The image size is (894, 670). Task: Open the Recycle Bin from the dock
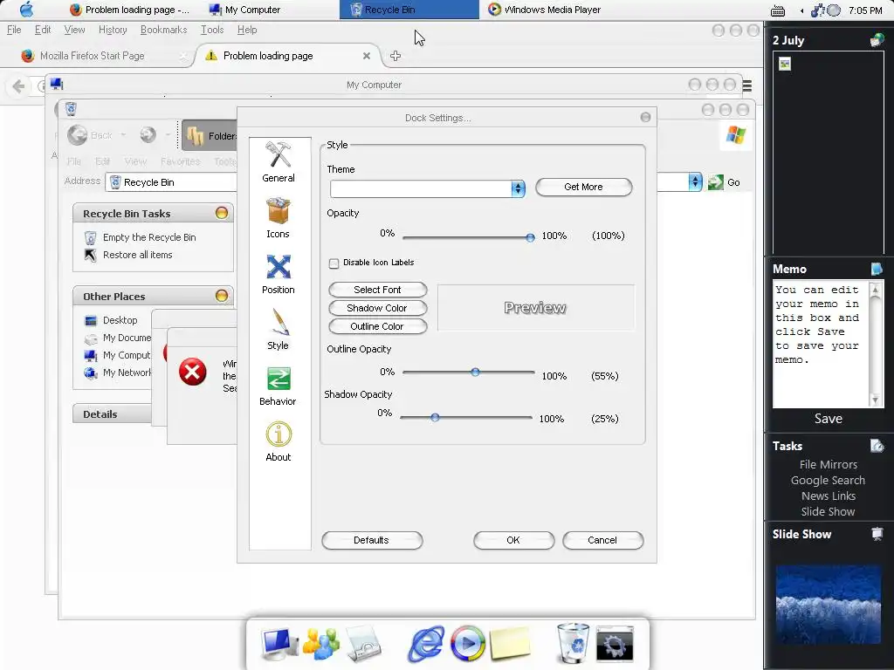point(573,643)
